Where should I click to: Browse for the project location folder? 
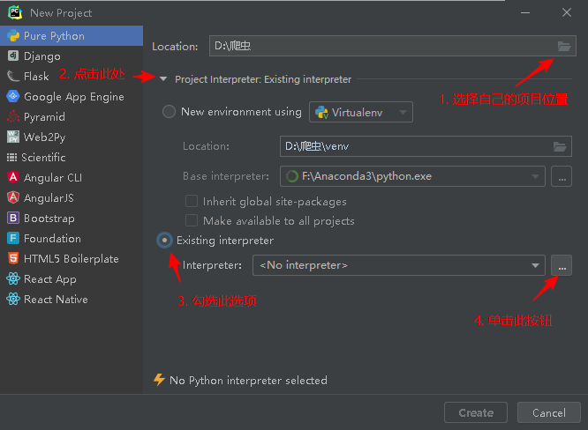pyautogui.click(x=563, y=46)
